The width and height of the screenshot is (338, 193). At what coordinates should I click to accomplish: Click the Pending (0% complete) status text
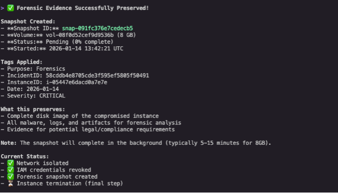click(x=80, y=42)
